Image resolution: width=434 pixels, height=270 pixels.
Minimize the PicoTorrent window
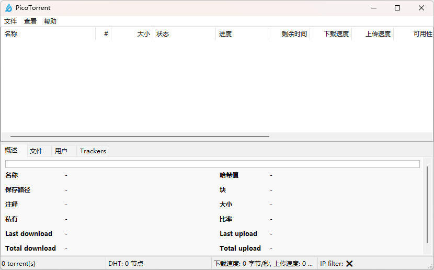(374, 8)
